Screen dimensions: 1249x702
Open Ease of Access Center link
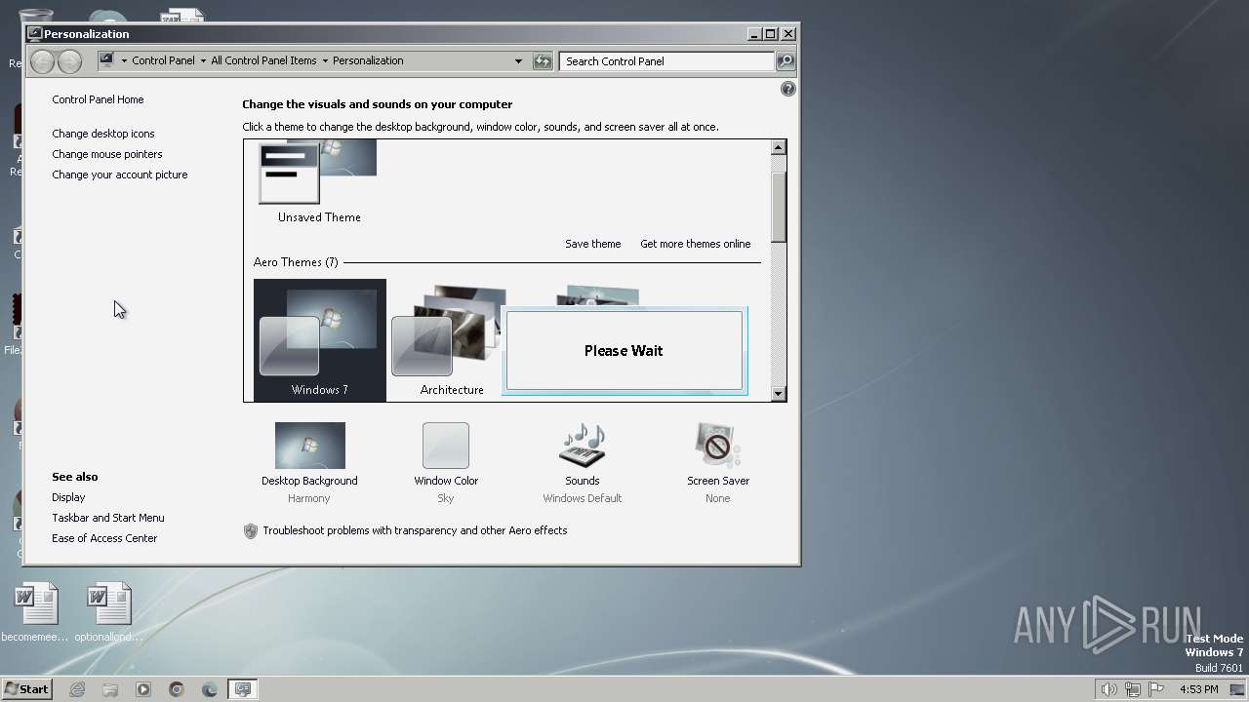tap(104, 538)
